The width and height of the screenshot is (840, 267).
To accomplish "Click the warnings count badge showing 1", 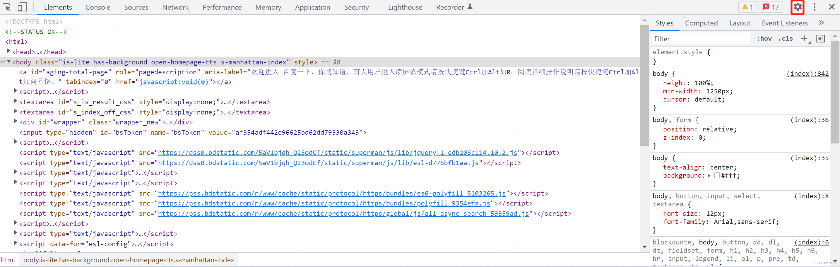I will [x=747, y=7].
